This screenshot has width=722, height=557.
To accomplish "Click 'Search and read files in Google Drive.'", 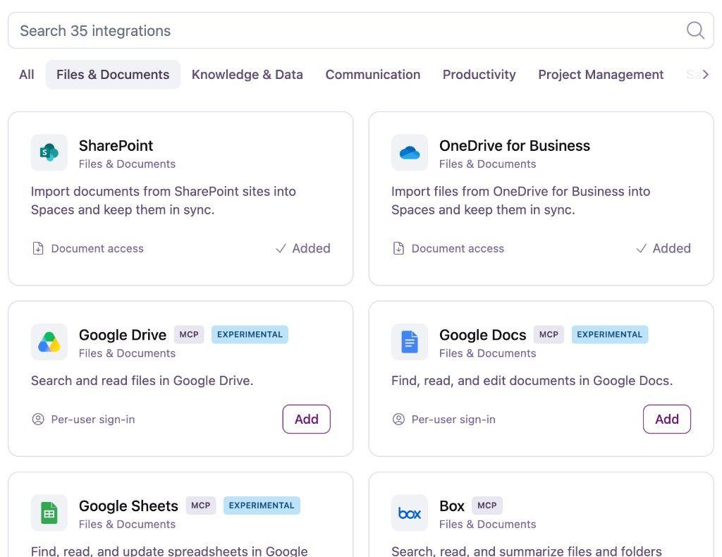I will pos(142,381).
